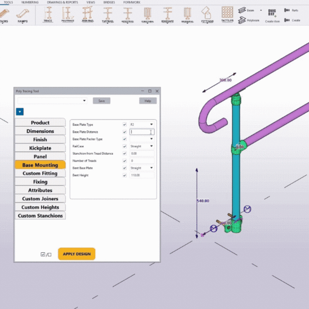Open the Bridges ribbon tab
Viewport: 309px width, 309px height.
coord(109,3)
